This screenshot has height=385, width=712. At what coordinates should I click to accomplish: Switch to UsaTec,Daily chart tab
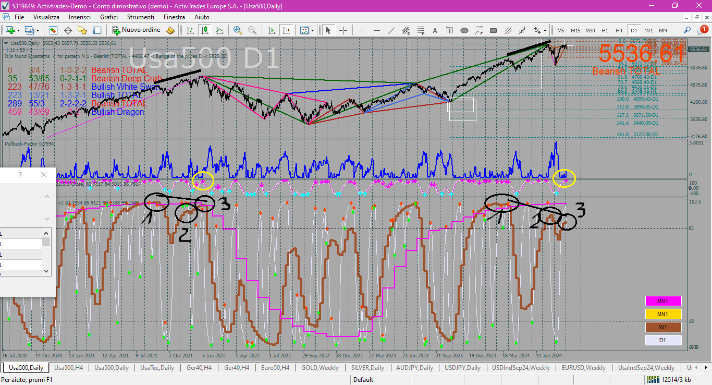157,368
